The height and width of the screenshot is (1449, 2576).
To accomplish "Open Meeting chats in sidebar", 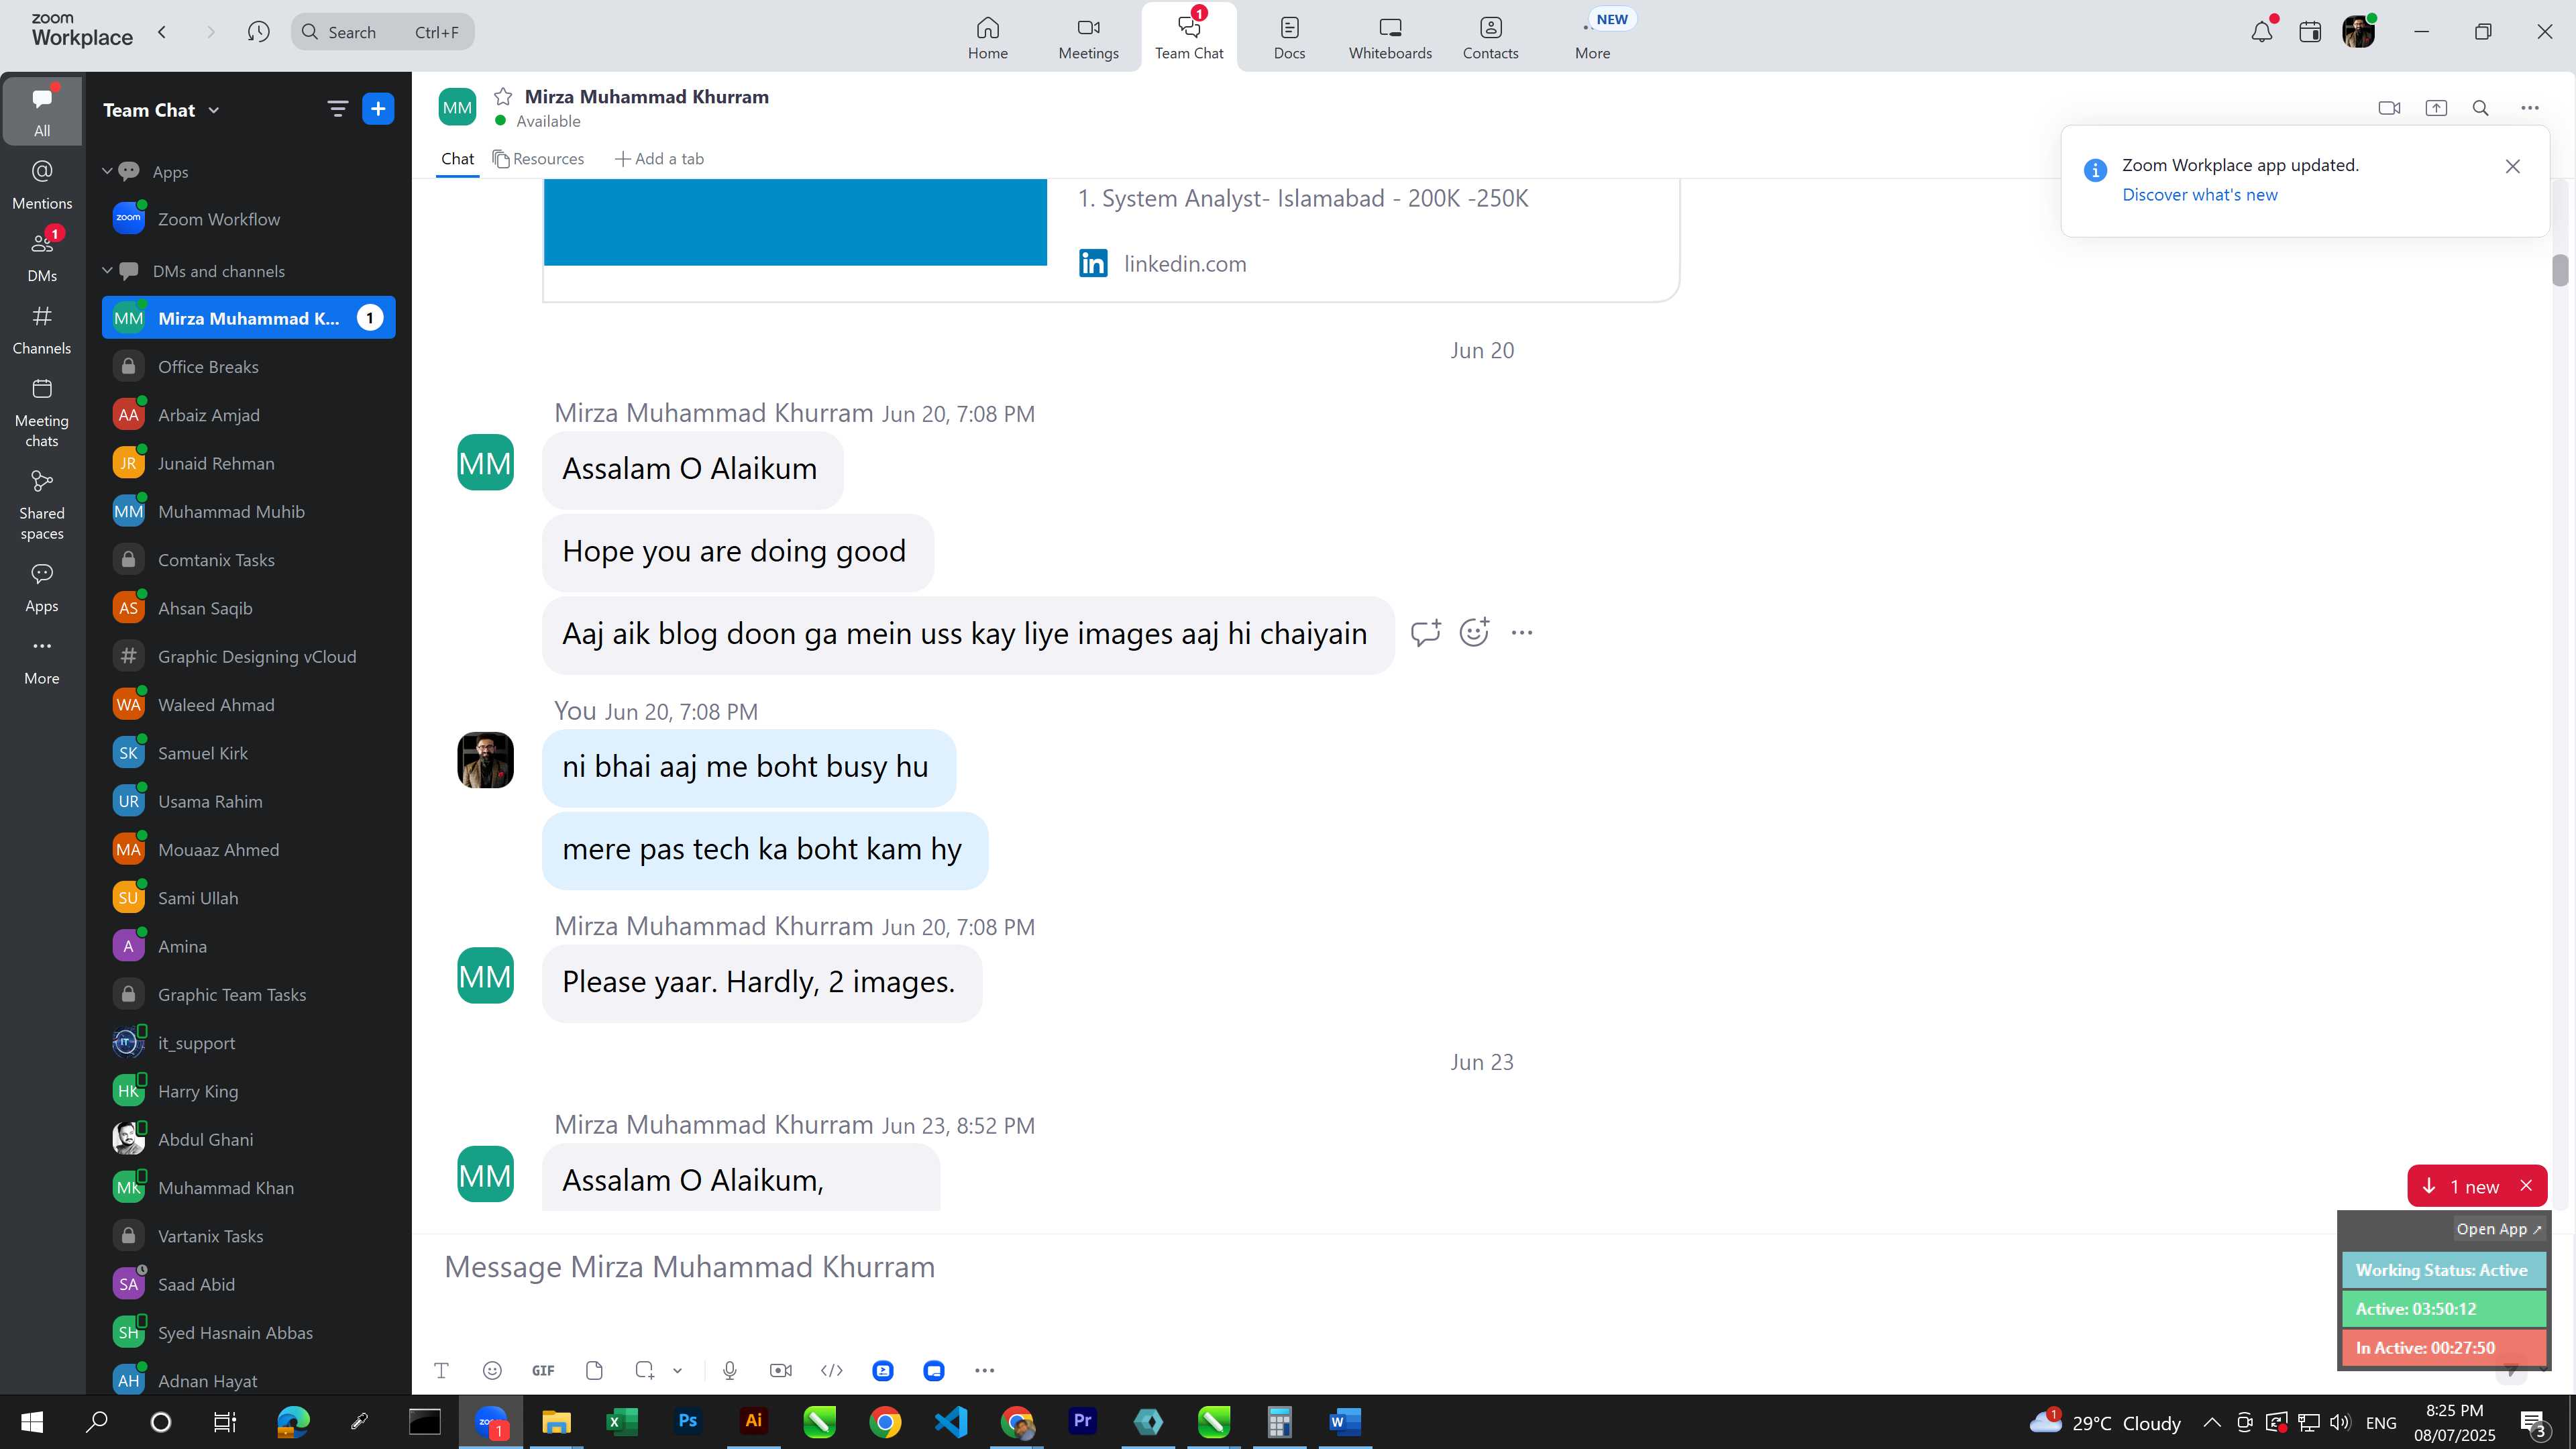I will [42, 412].
